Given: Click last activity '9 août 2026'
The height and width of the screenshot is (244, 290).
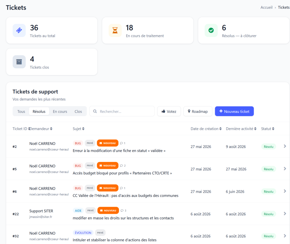Looking at the screenshot, I should pos(236,147).
